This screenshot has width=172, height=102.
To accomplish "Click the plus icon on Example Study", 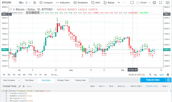I will click(35, 13).
